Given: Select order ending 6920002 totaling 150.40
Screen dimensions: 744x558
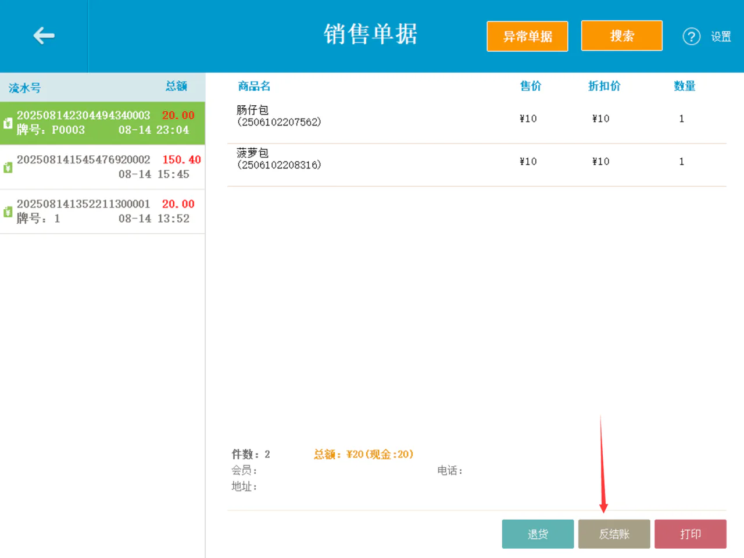Looking at the screenshot, I should [102, 167].
